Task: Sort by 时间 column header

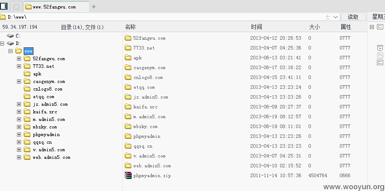Action: tap(256, 27)
